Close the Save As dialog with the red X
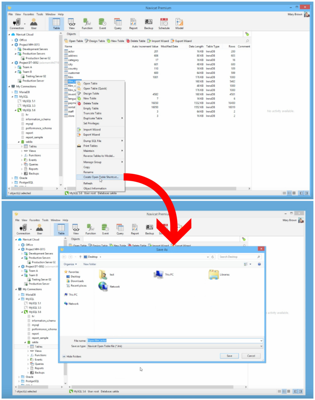 coord(261,249)
